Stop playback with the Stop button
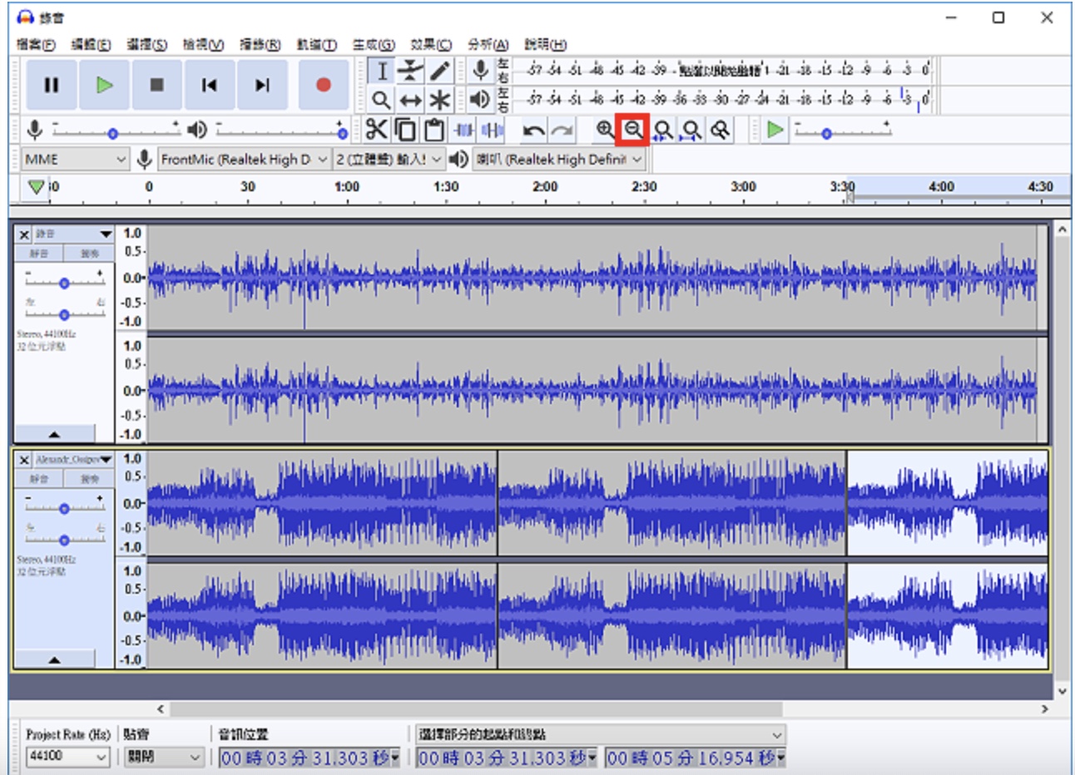This screenshot has height=775, width=1075. 156,84
